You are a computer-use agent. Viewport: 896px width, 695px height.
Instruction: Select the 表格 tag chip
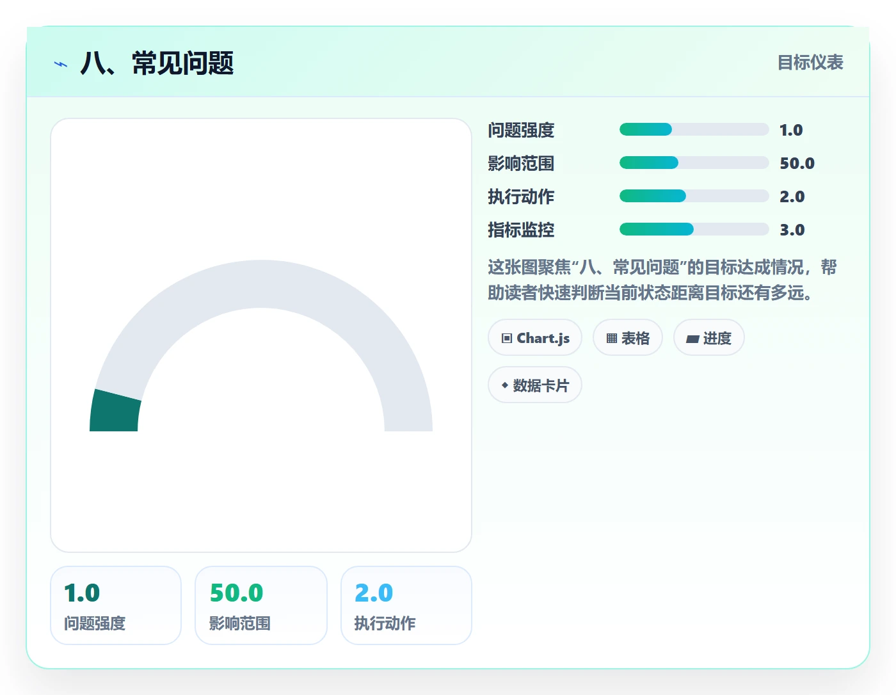pyautogui.click(x=628, y=337)
